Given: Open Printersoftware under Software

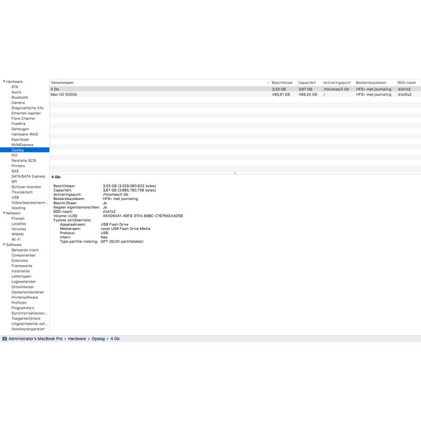Looking at the screenshot, I should (25, 297).
